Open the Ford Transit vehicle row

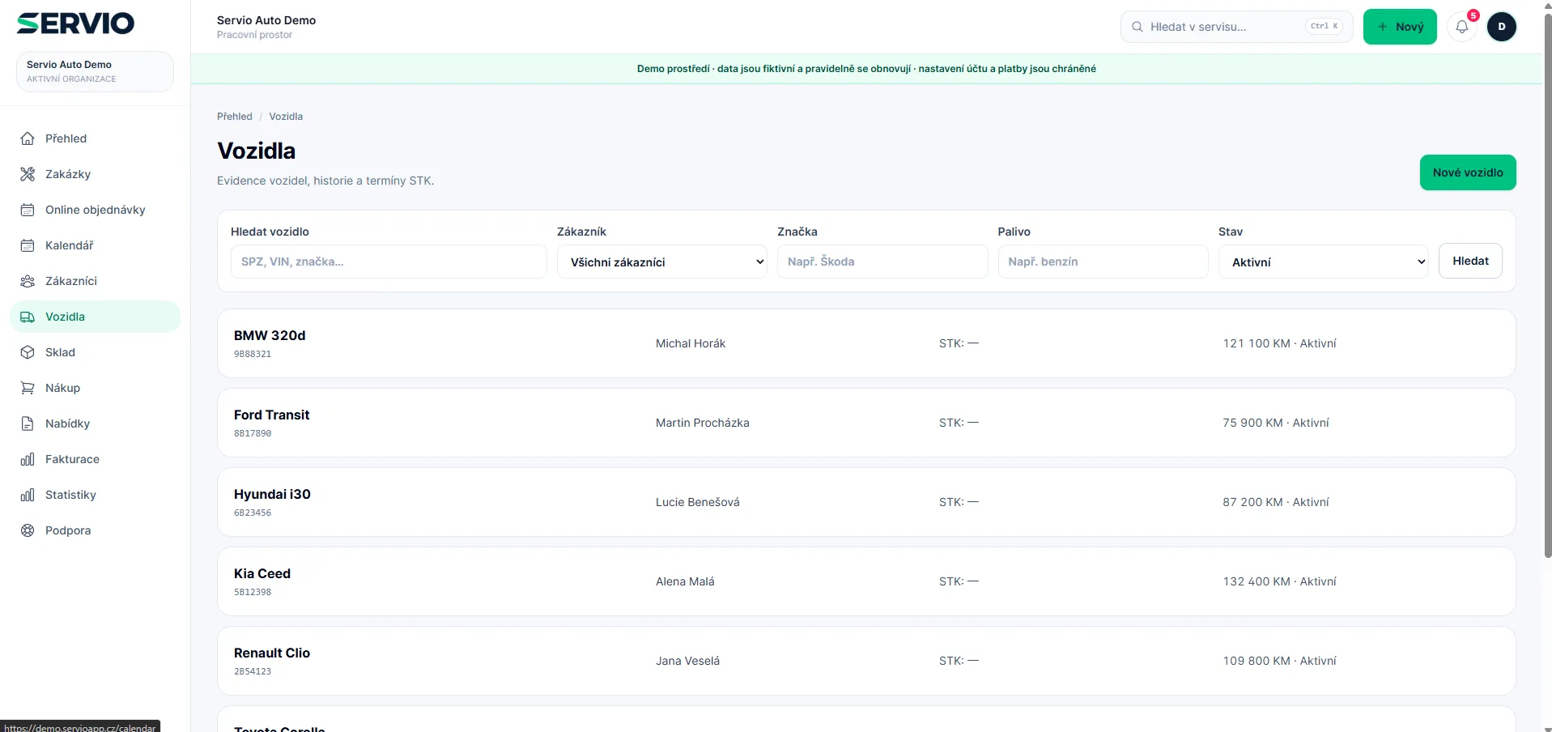866,423
